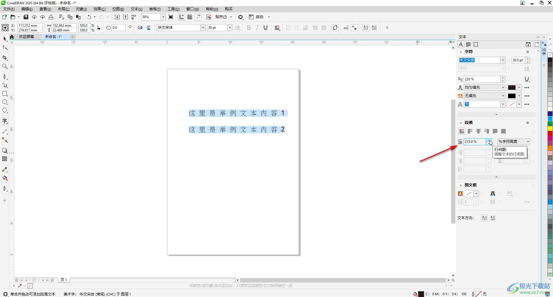Toggle Underline in the property bar

pyautogui.click(x=266, y=28)
